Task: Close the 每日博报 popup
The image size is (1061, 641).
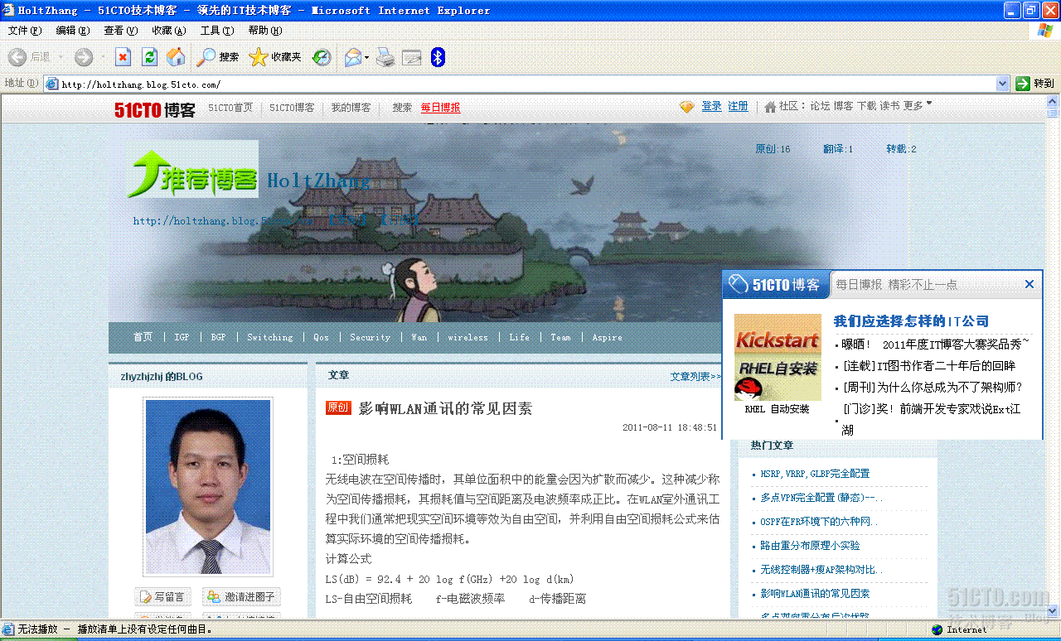Action: [x=1030, y=284]
